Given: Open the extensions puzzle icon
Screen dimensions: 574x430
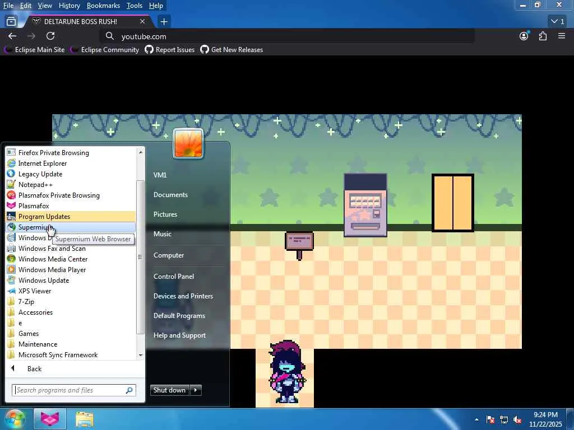Looking at the screenshot, I should pyautogui.click(x=543, y=36).
